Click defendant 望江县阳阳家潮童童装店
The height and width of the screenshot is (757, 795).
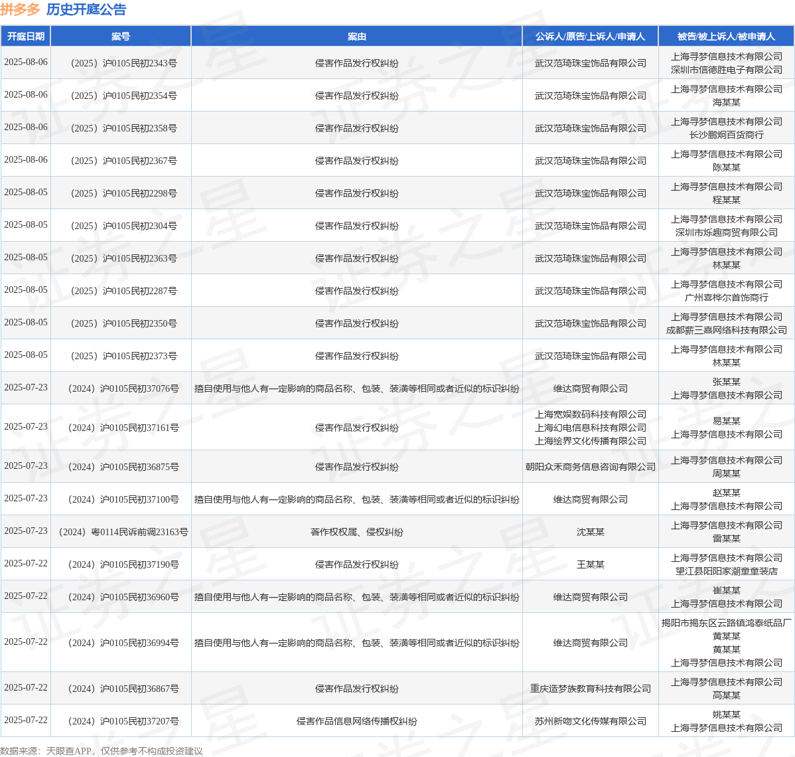[x=726, y=571]
